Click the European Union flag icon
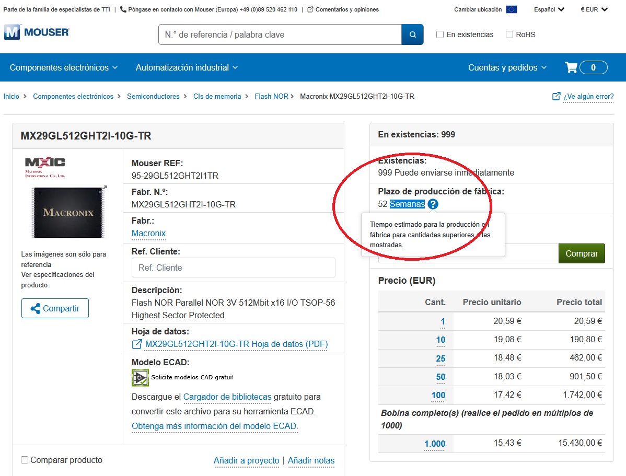The width and height of the screenshot is (626, 476). [x=512, y=9]
